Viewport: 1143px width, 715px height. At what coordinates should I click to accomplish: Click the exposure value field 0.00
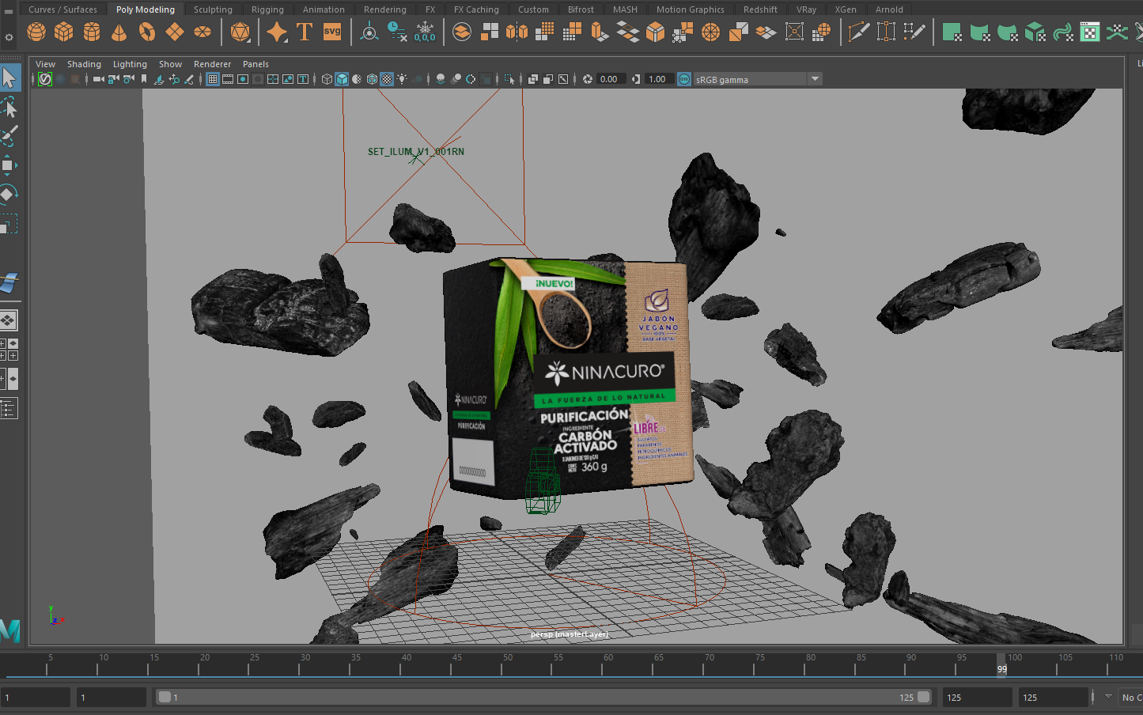[611, 79]
